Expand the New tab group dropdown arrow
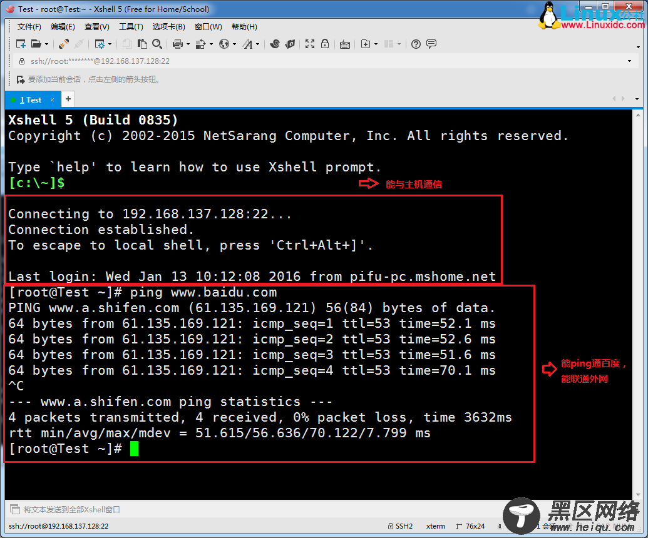Screen dimensions: 648x538 point(376,44)
